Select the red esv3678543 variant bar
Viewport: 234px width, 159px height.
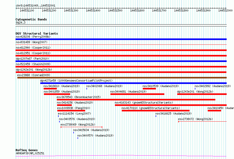coord(136,100)
